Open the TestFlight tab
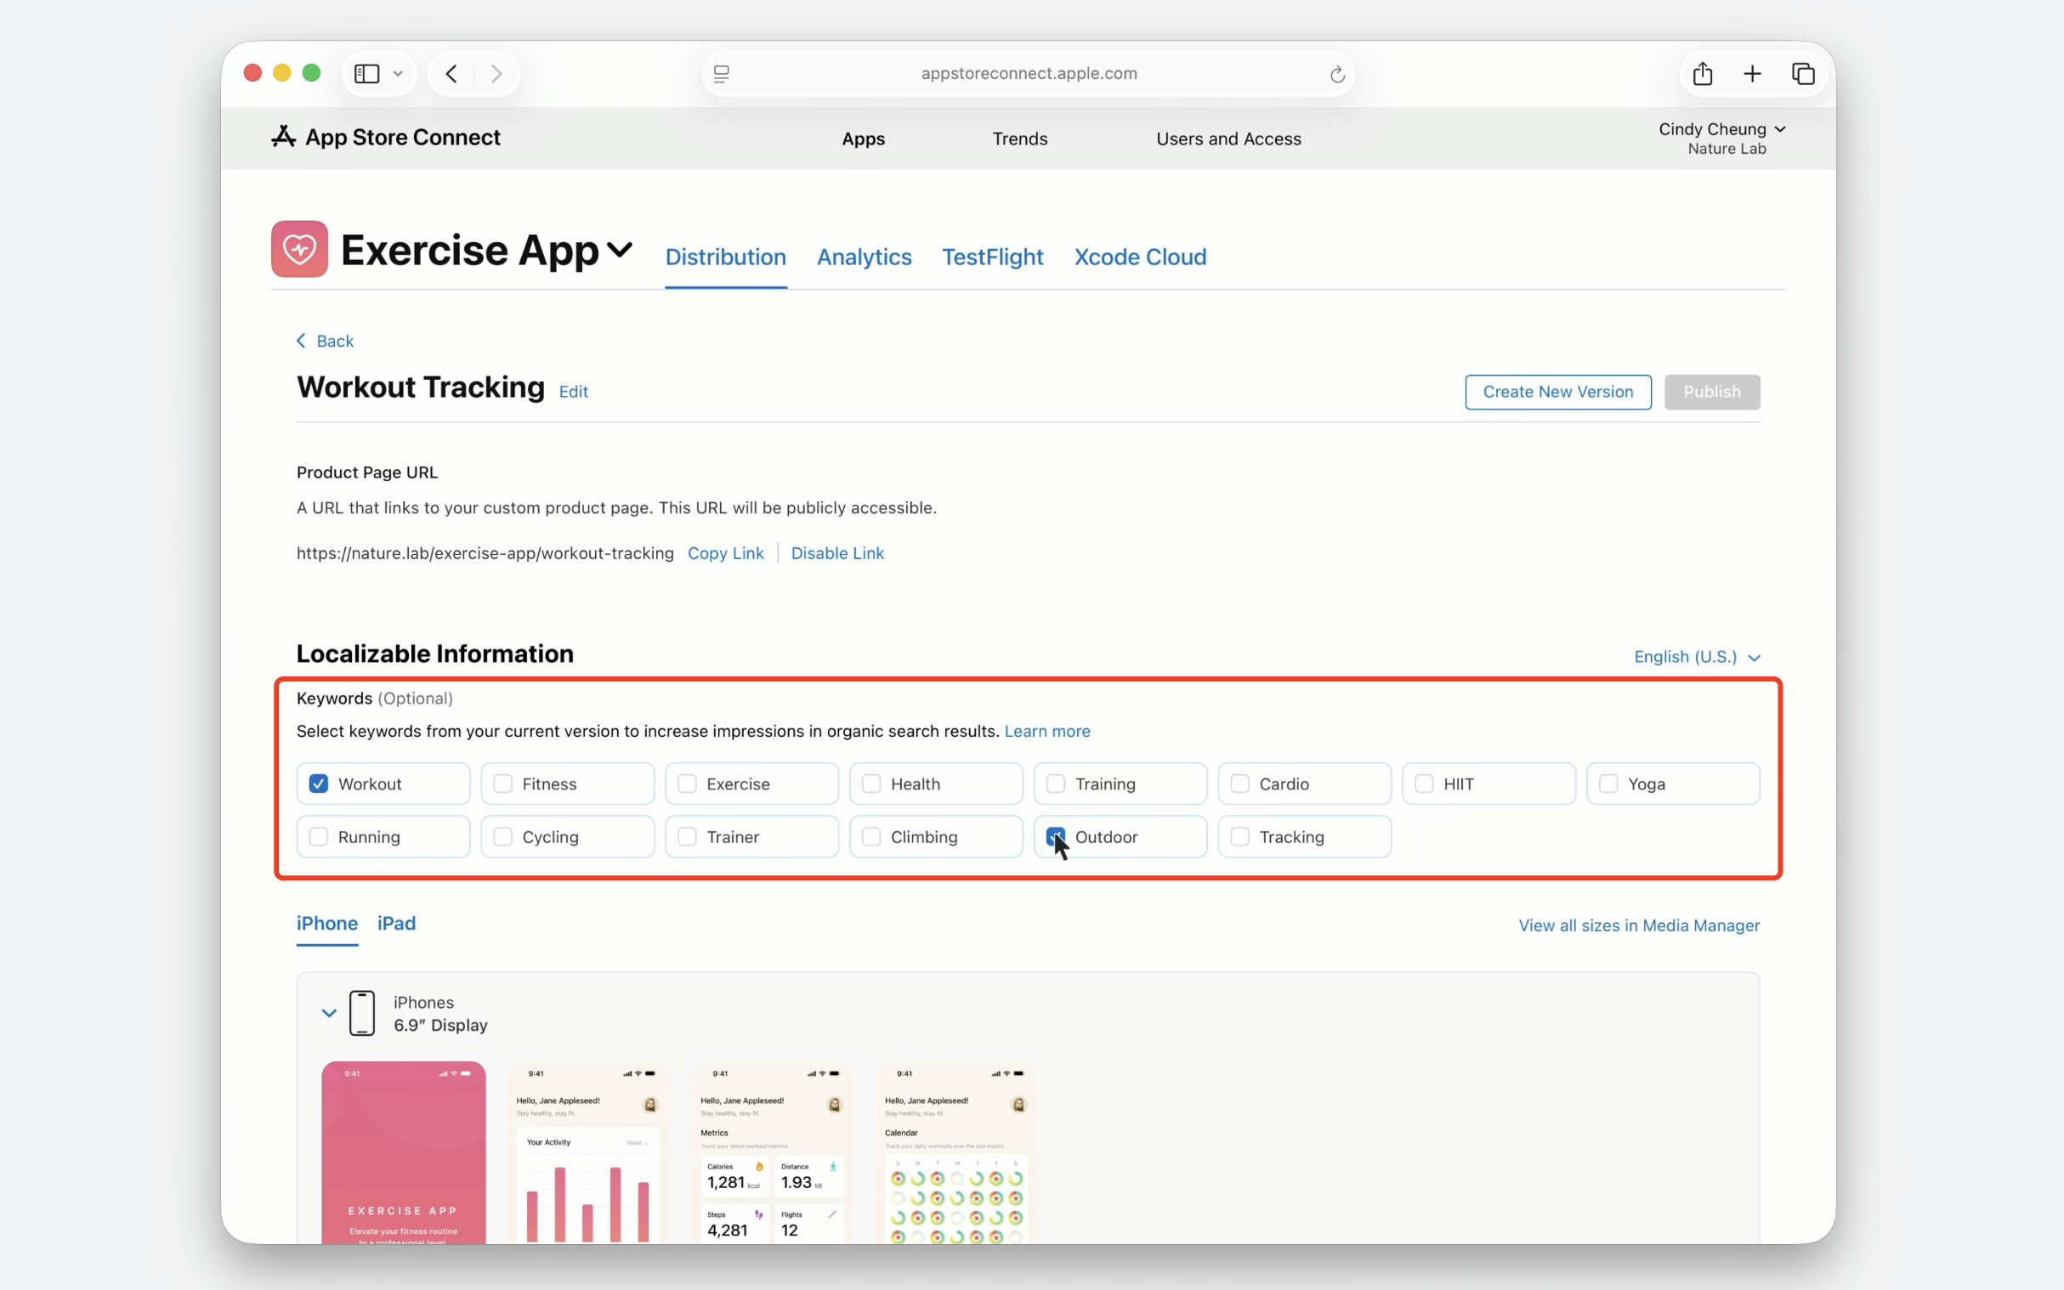 pos(991,257)
